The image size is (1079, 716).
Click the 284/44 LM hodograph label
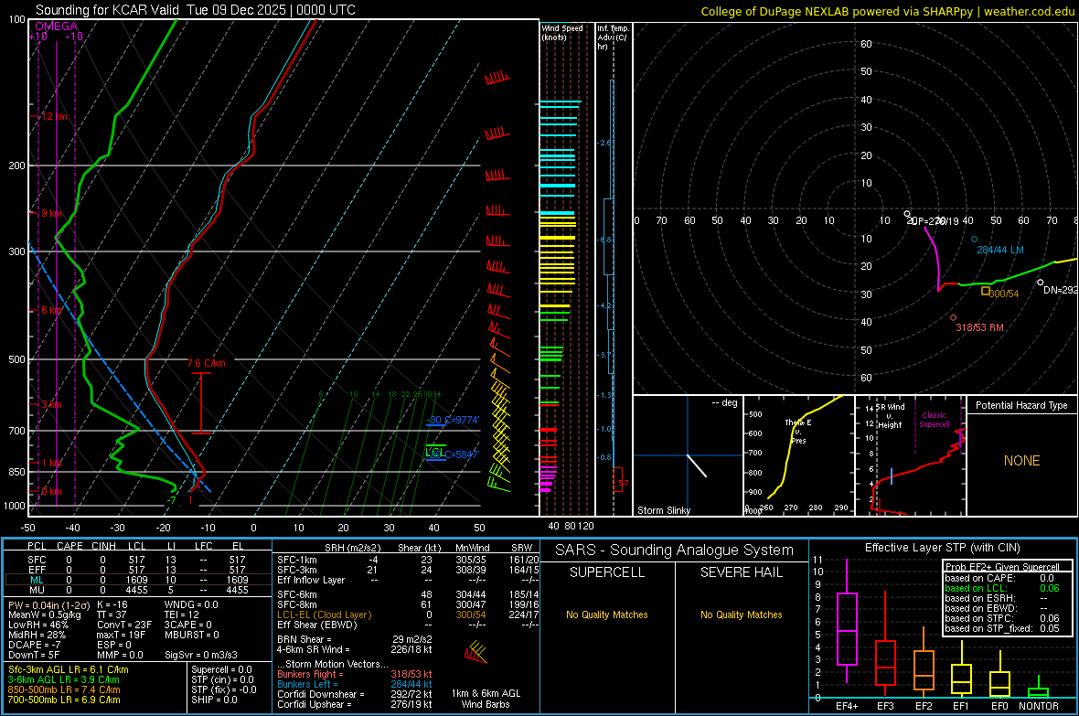coord(999,250)
